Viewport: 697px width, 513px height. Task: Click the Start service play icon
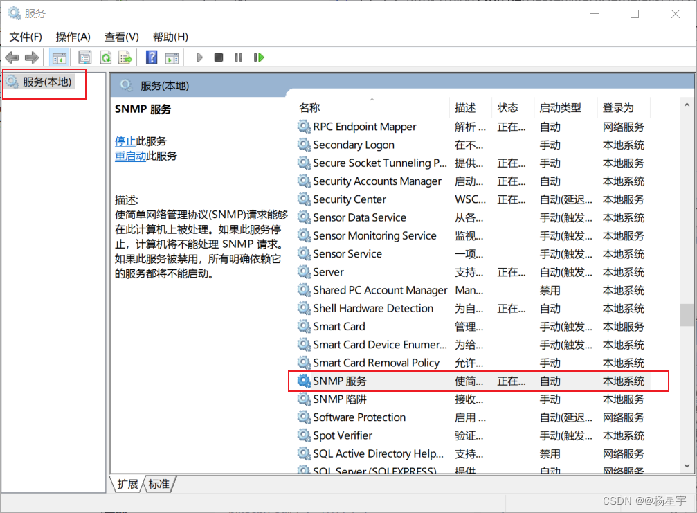199,57
